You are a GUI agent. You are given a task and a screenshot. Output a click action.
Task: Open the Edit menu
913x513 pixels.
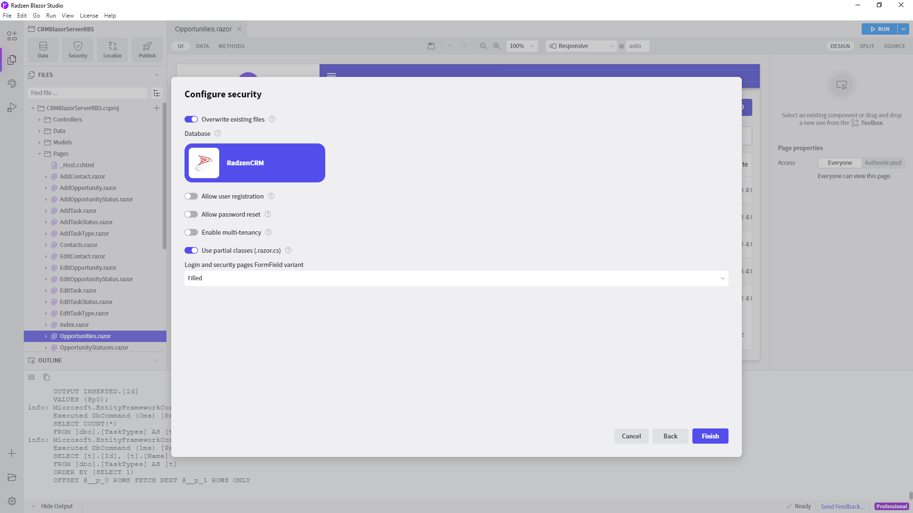coord(22,16)
